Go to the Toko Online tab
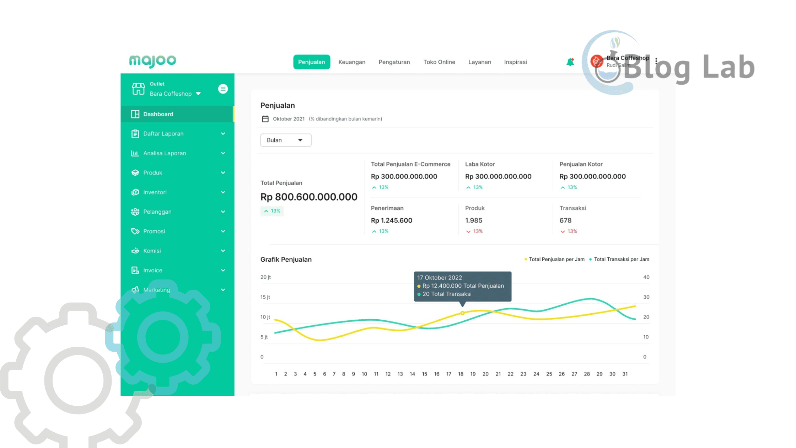Image resolution: width=796 pixels, height=448 pixels. click(x=439, y=62)
